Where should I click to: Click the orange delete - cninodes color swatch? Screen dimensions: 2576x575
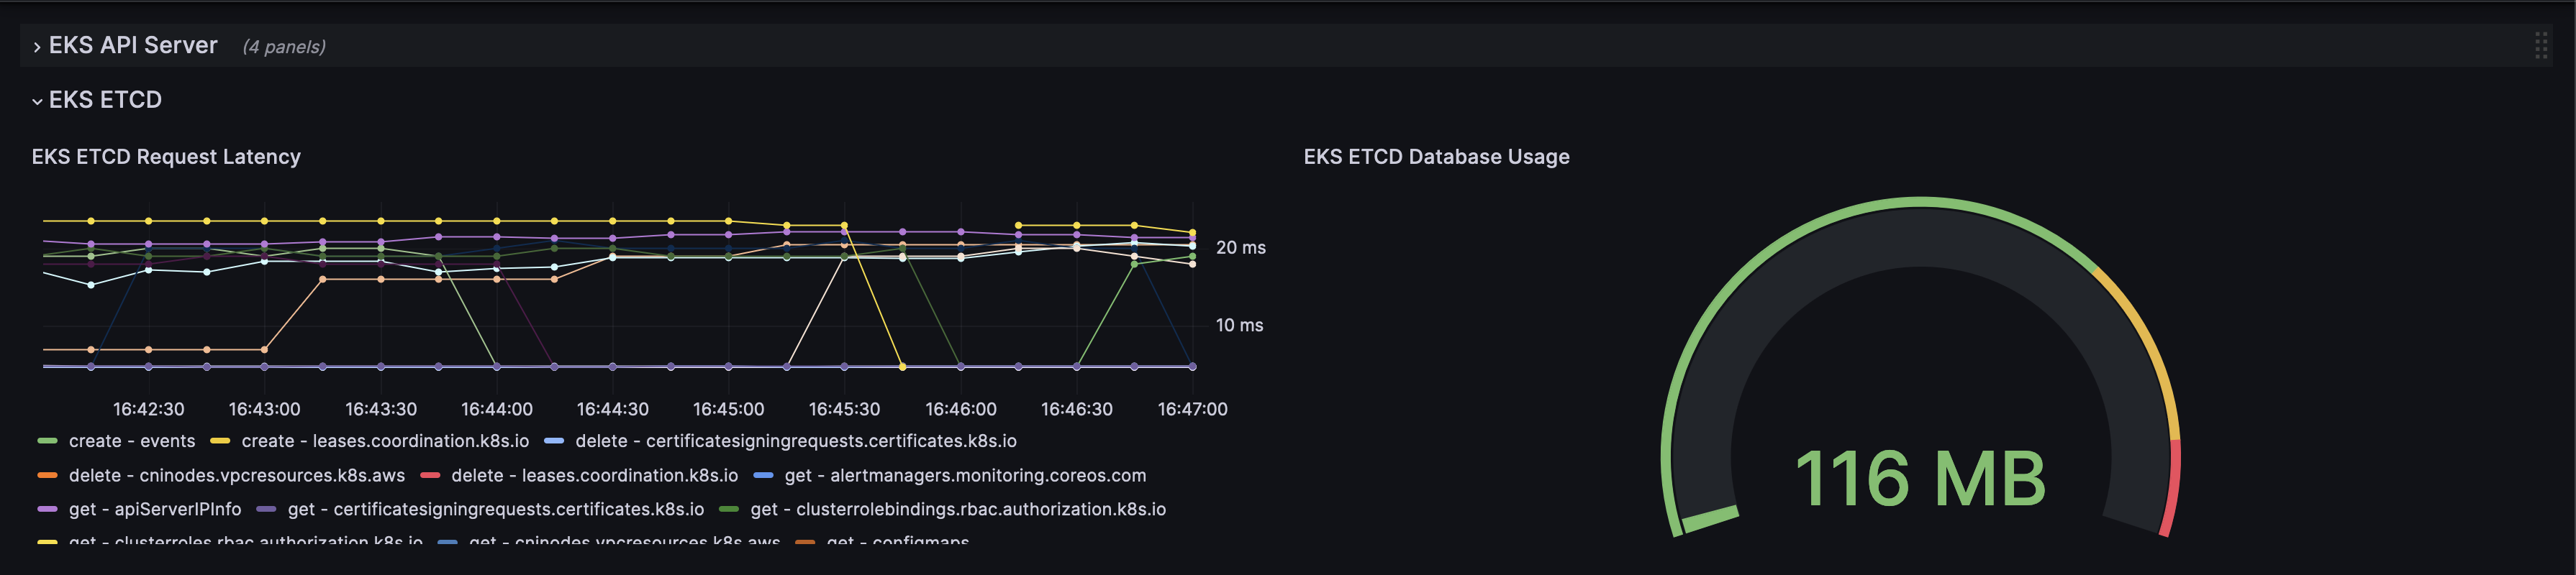click(x=47, y=475)
